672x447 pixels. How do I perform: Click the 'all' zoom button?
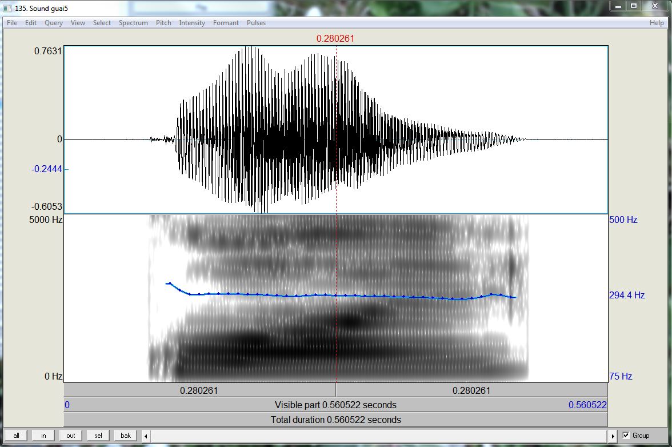click(16, 436)
